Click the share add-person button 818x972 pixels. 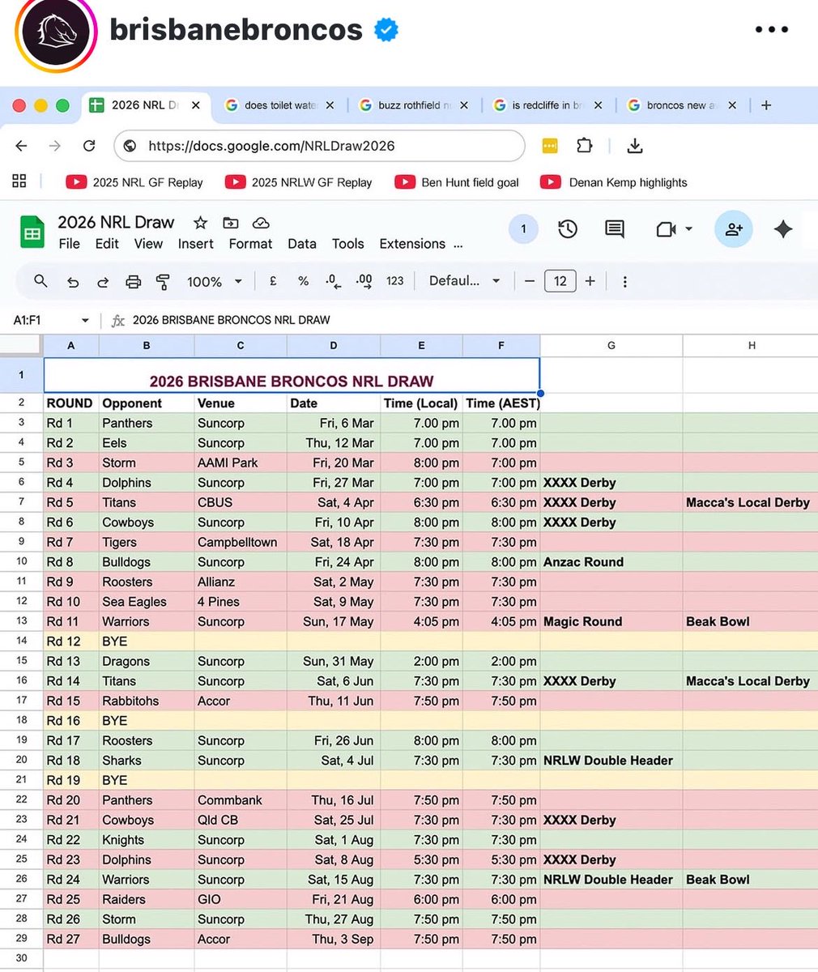click(734, 229)
